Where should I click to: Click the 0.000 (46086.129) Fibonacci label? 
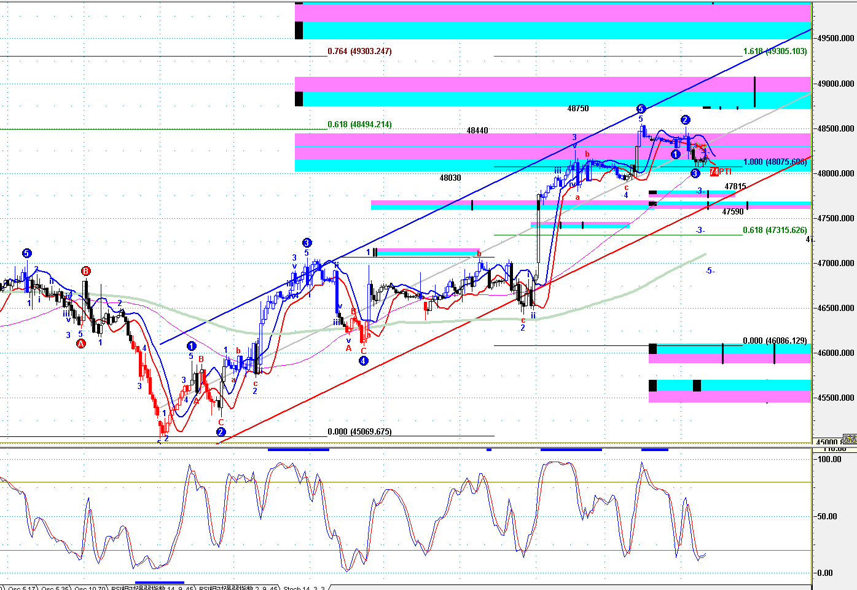775,340
